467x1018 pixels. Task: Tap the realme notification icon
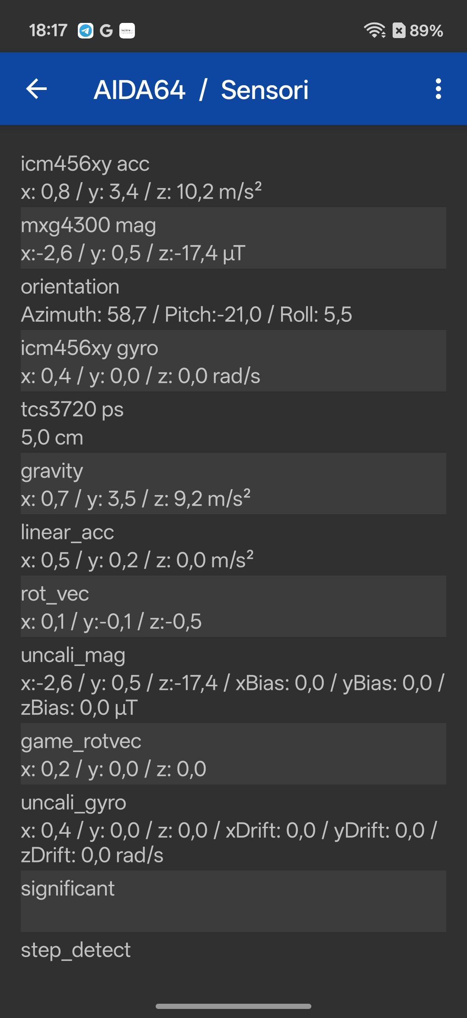point(127,31)
